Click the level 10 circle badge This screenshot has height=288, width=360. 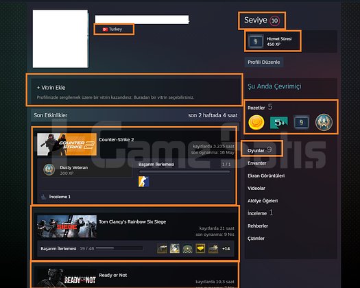tap(274, 21)
